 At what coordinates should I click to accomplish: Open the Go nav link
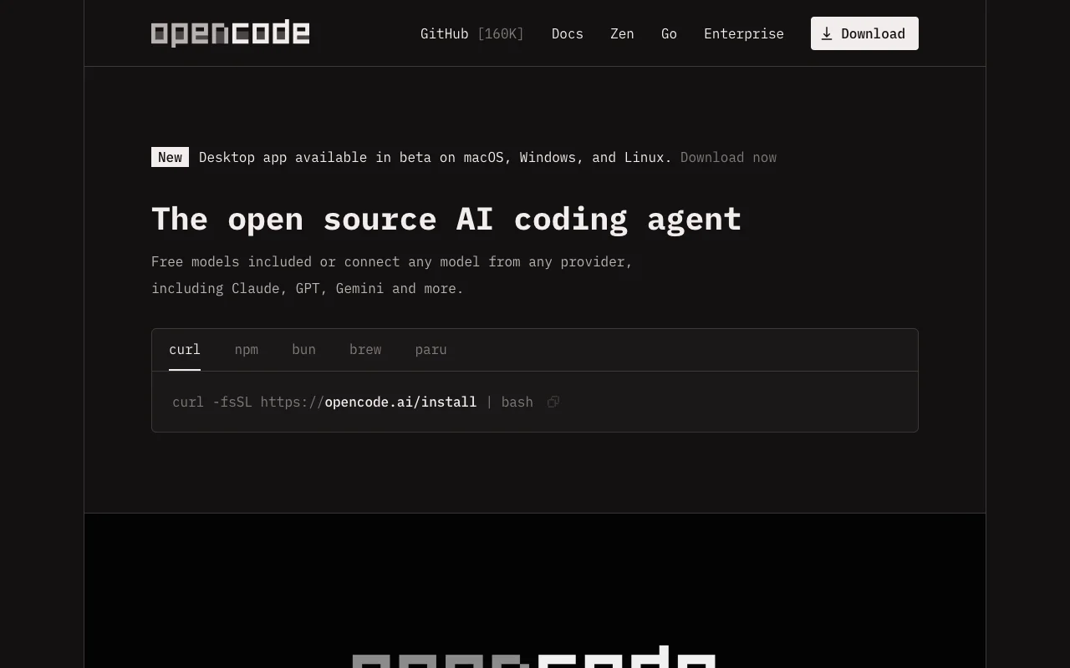click(669, 33)
